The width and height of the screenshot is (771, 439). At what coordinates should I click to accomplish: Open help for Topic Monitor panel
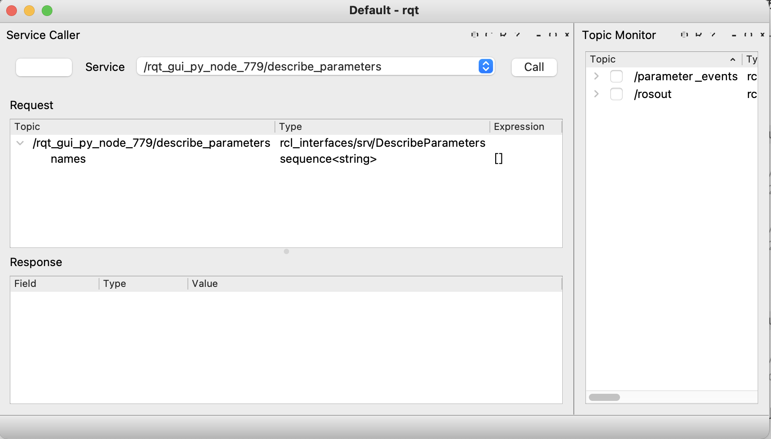(713, 35)
